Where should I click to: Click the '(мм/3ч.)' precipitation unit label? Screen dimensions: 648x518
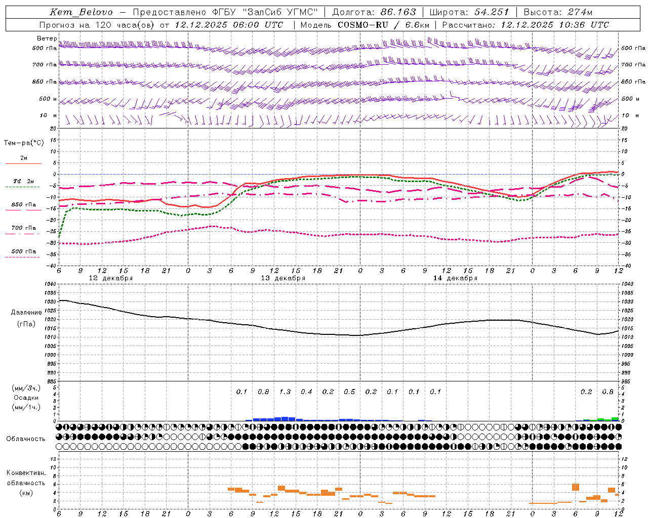pyautogui.click(x=26, y=388)
